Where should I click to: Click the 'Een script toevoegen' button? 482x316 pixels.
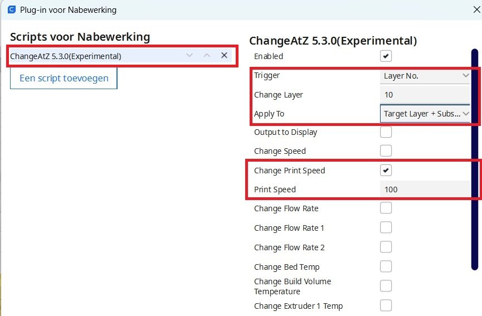pyautogui.click(x=64, y=78)
